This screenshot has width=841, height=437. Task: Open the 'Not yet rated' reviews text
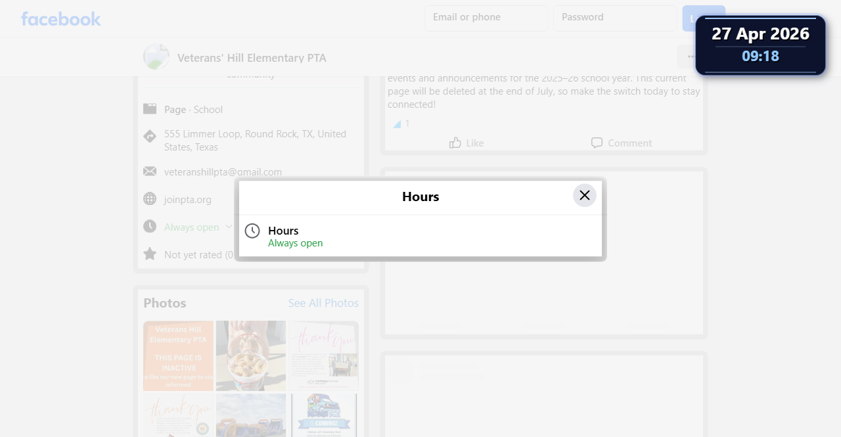pos(198,254)
